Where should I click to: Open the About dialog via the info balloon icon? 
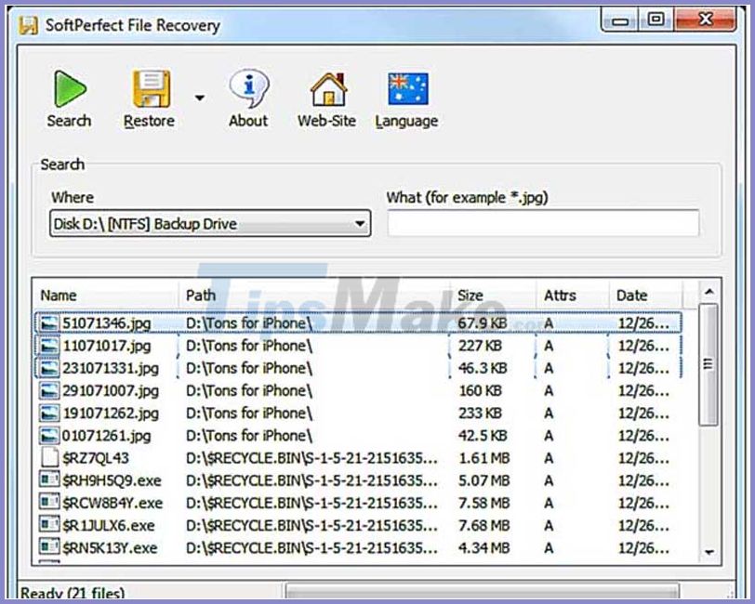(x=246, y=87)
